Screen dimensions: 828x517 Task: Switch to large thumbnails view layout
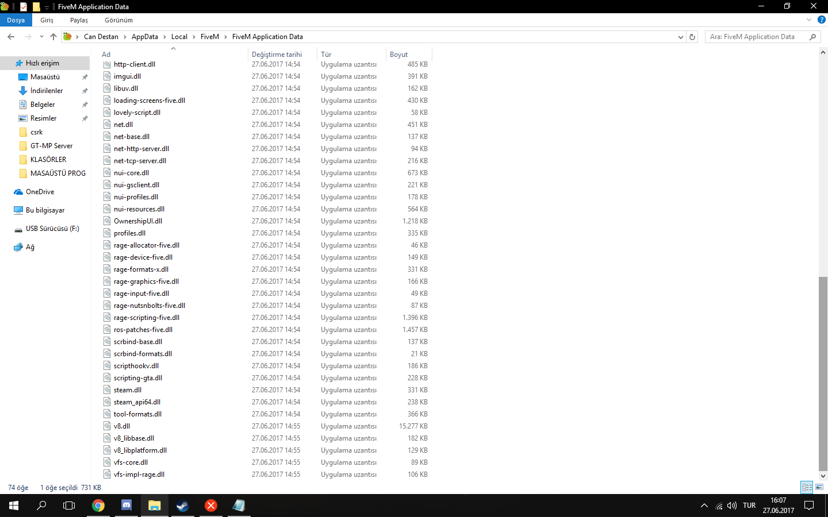[819, 487]
